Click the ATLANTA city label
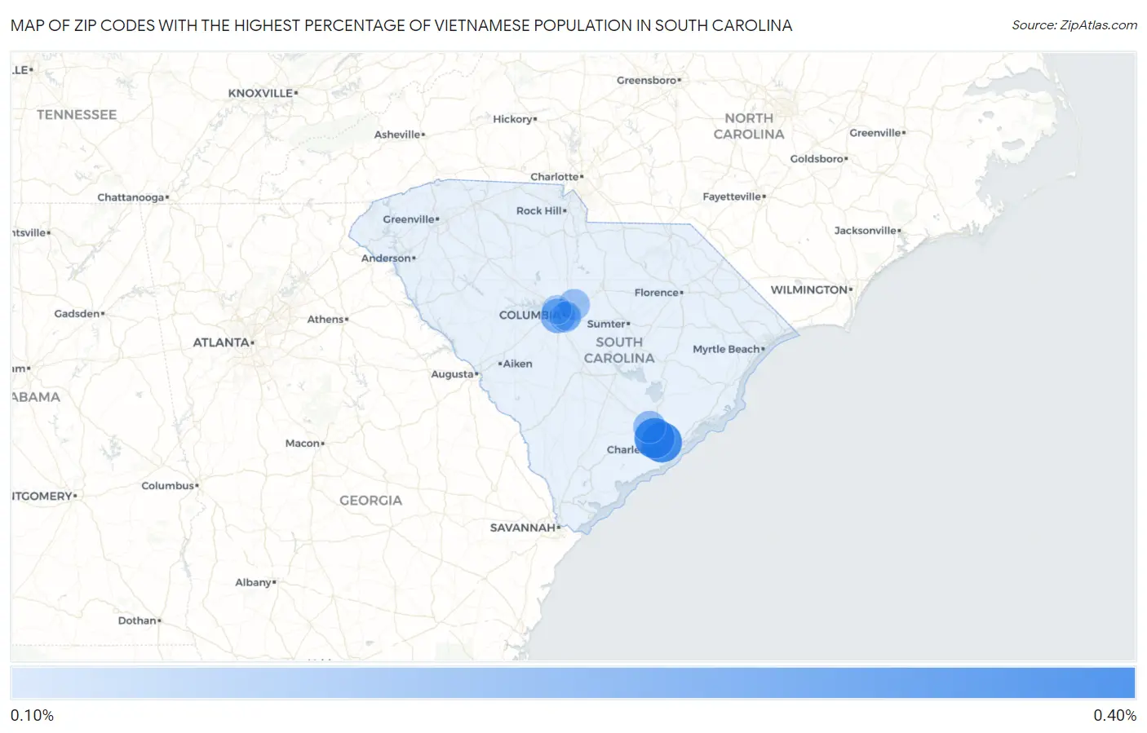The image size is (1147, 733). click(x=221, y=342)
